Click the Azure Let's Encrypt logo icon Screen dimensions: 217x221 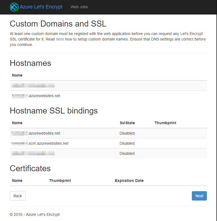14,7
